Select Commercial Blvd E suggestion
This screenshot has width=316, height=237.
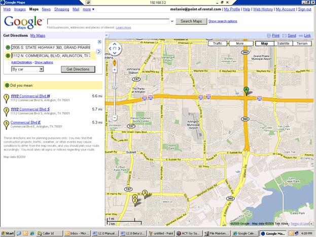click(25, 122)
